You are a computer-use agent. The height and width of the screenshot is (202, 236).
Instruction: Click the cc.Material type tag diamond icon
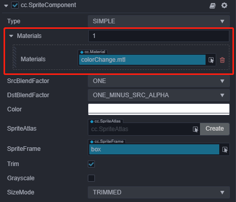(82, 52)
